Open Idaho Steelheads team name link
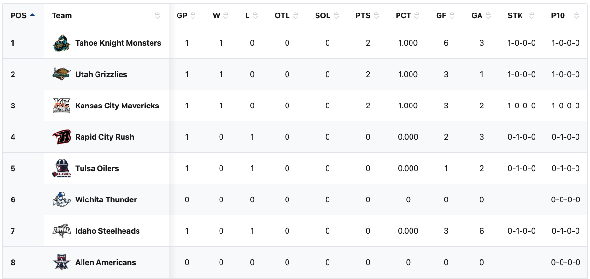 point(108,231)
